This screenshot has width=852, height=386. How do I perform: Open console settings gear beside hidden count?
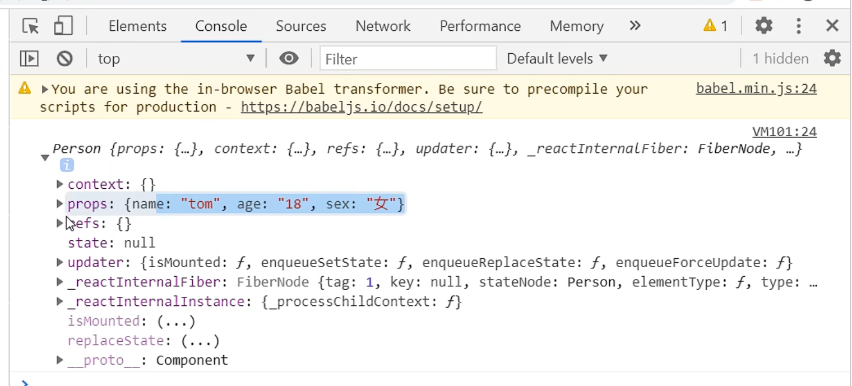click(832, 58)
